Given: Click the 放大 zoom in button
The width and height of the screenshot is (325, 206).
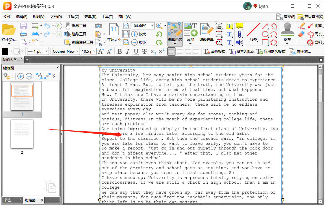Looking at the screenshot, I should coord(139,34).
